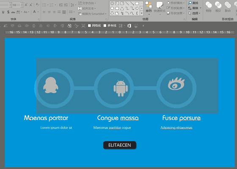The height and width of the screenshot is (169, 237).
Task: Select 'Congue massa' heading text
Action: click(x=118, y=118)
